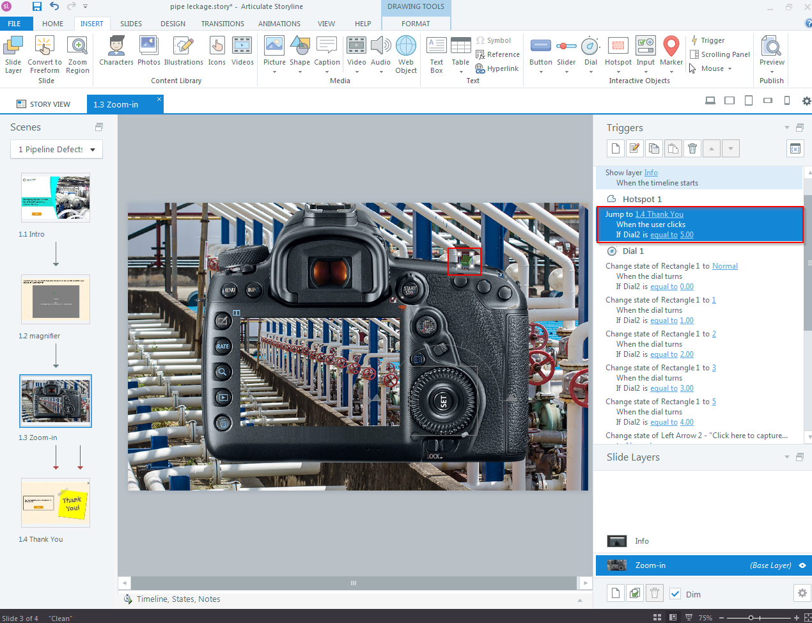Toggle the Dim checkbox
The image size is (812, 623).
[675, 594]
